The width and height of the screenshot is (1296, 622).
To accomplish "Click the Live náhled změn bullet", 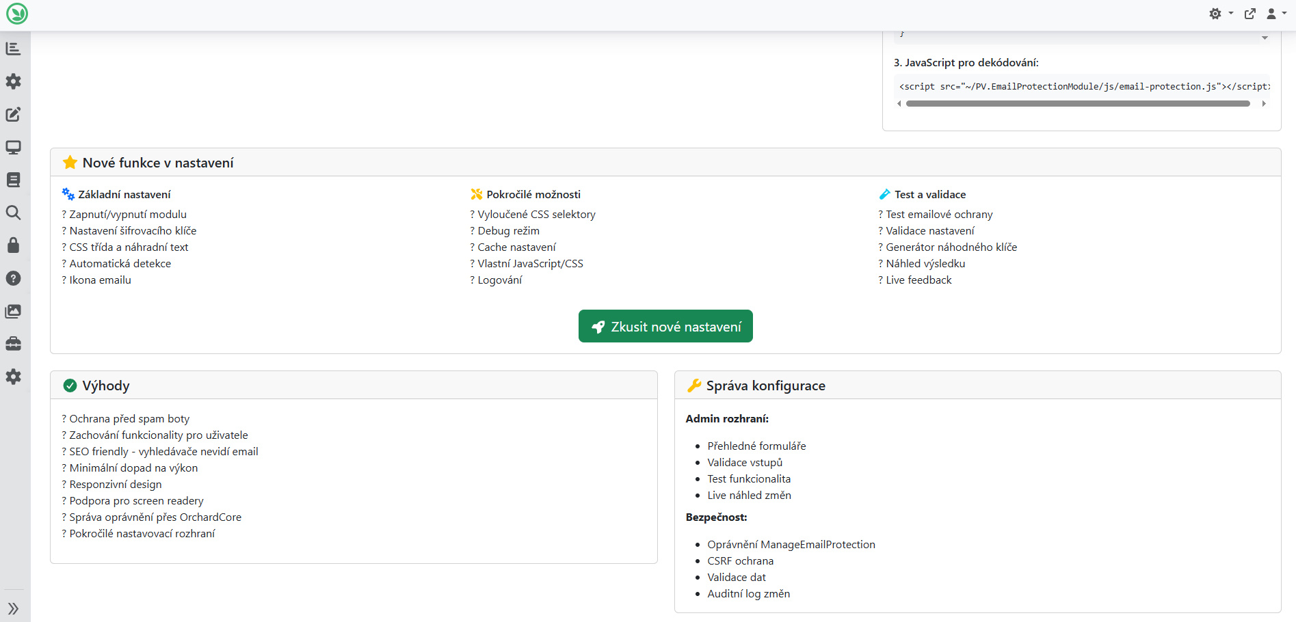I will 749,496.
